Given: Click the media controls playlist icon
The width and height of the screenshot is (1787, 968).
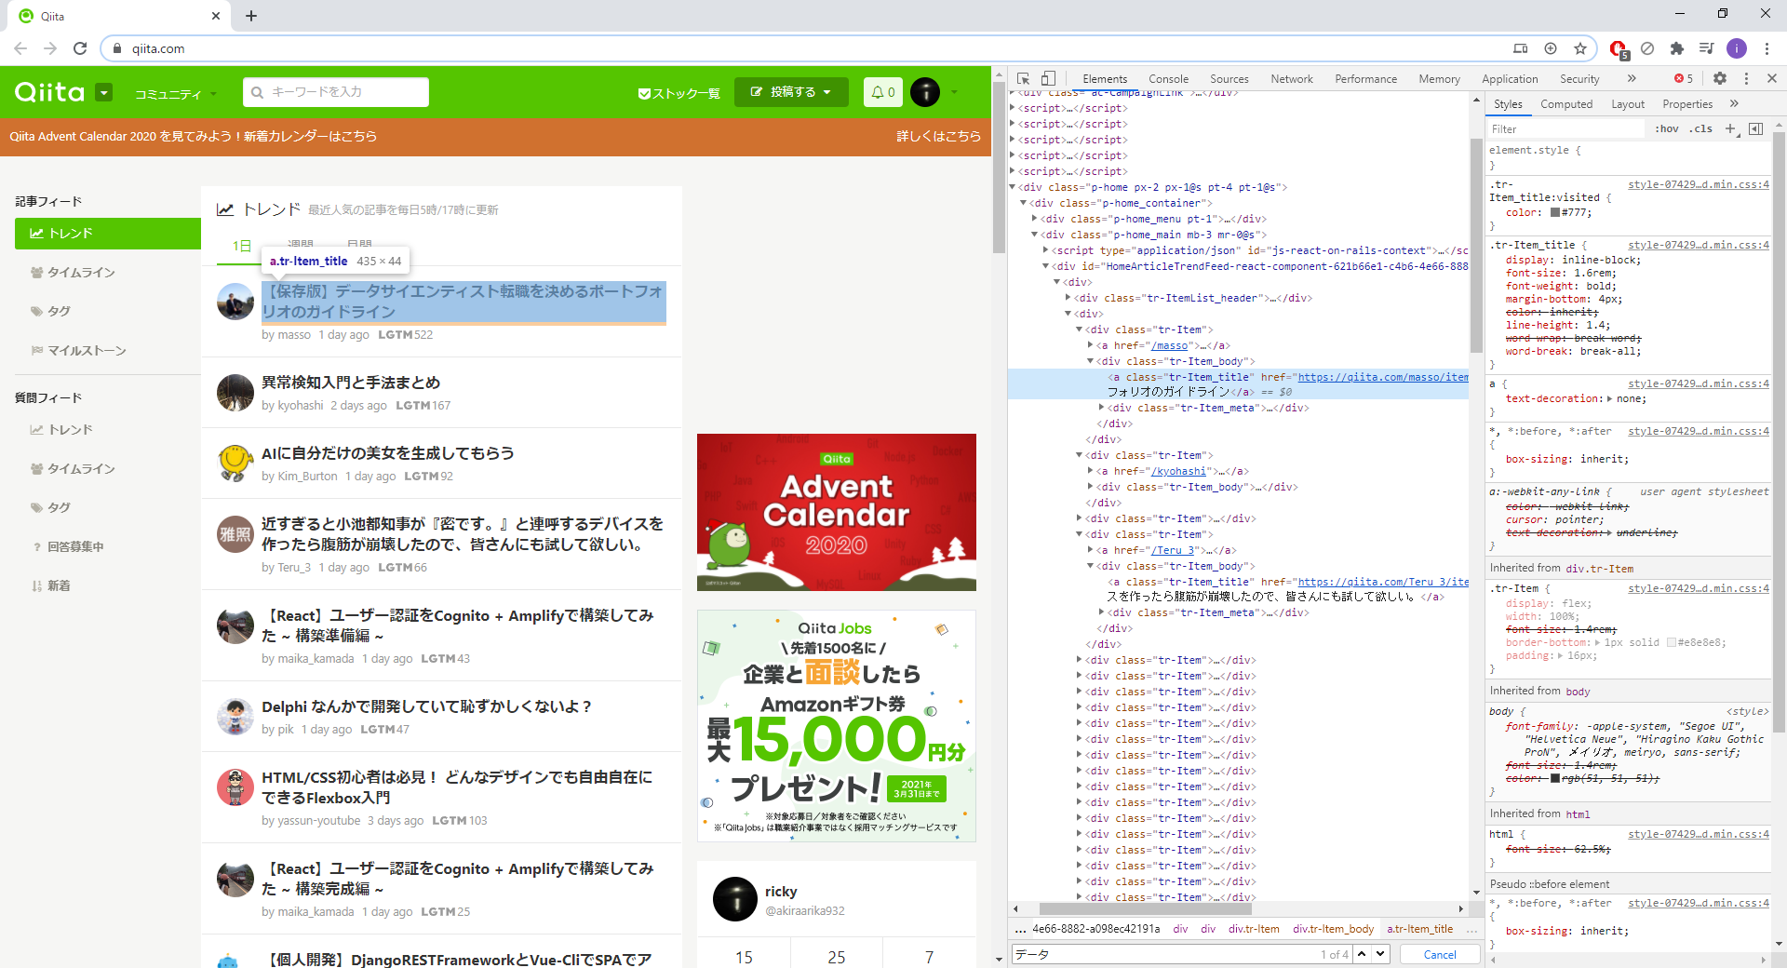Looking at the screenshot, I should pyautogui.click(x=1708, y=48).
